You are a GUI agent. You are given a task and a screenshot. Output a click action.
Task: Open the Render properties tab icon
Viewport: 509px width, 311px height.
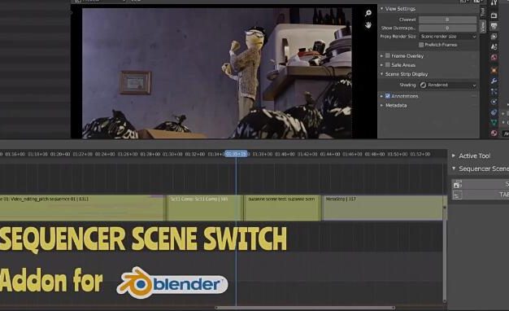pos(494,15)
